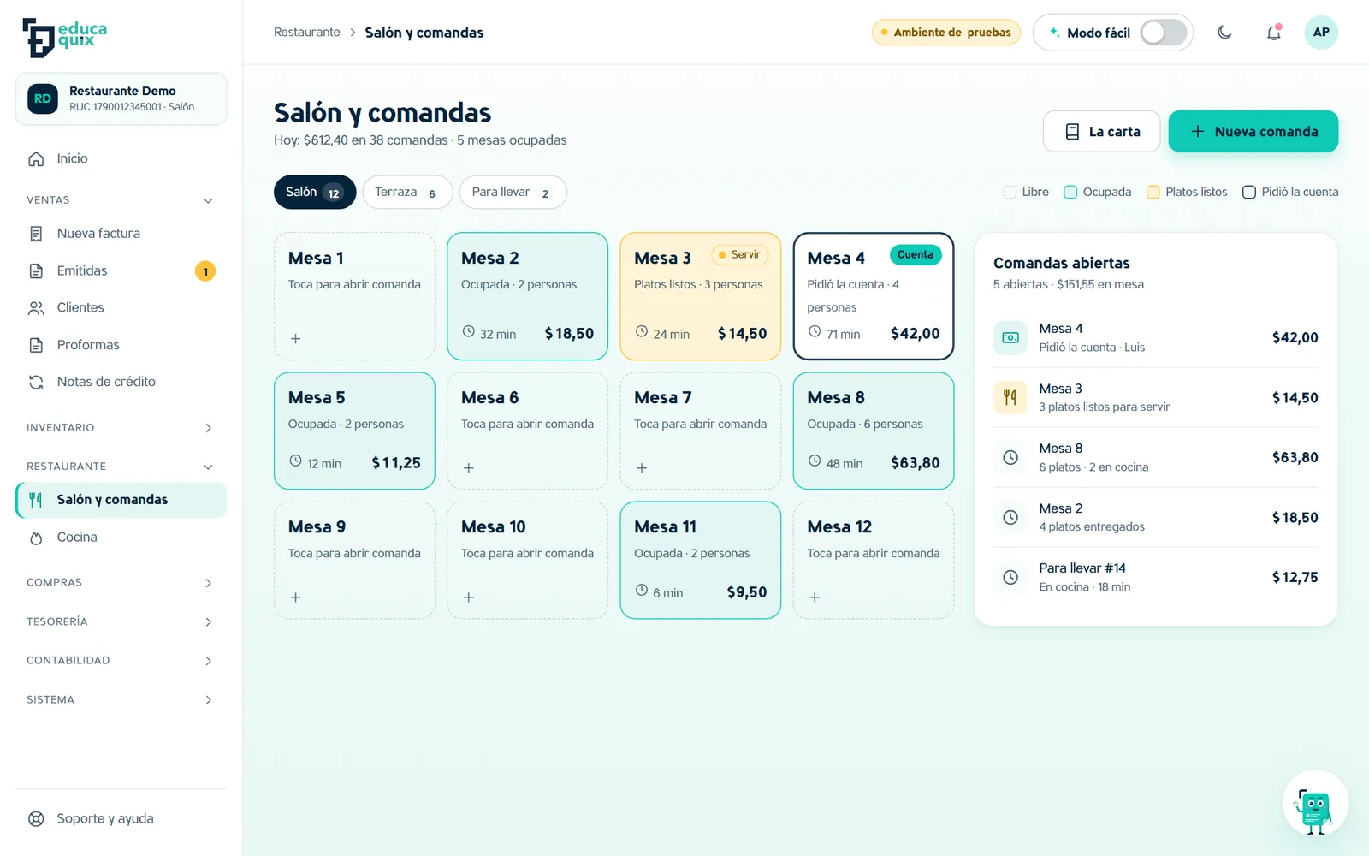Switch to the Terraza tab
Viewport: 1369px width, 856px height.
point(407,193)
